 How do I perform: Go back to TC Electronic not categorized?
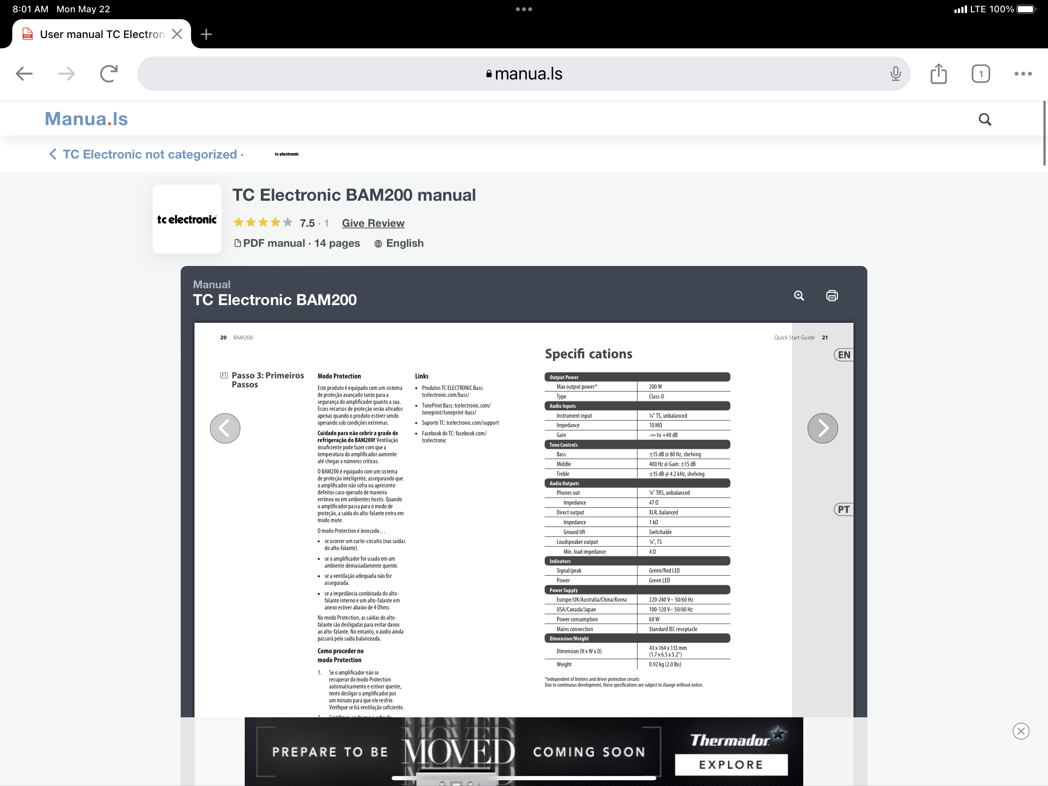pos(146,154)
